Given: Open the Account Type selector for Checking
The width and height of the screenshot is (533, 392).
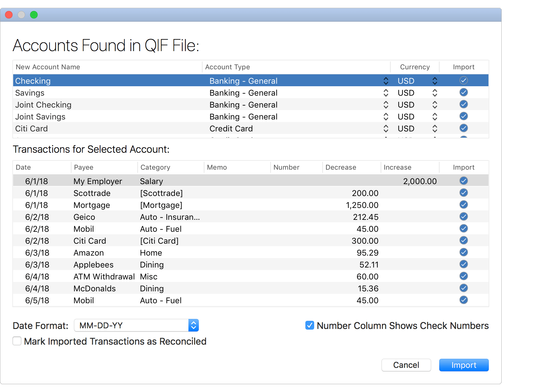Looking at the screenshot, I should coord(386,81).
